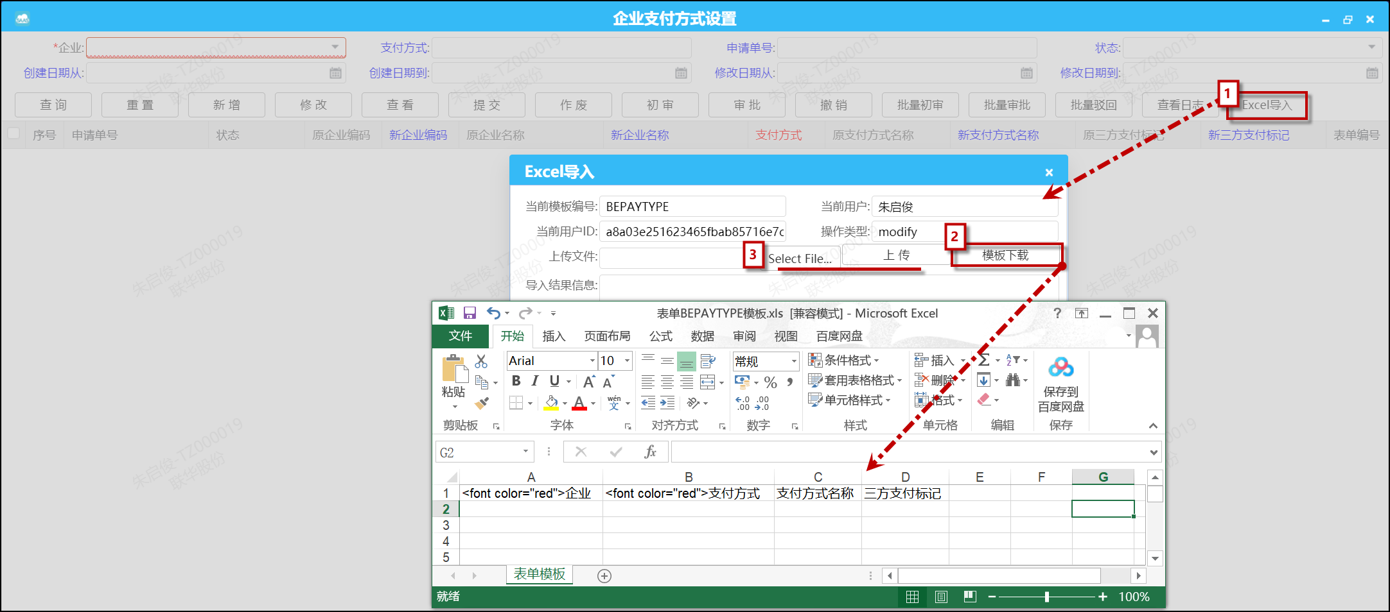Click the Excel导入 button
The width and height of the screenshot is (1390, 612).
tap(1266, 105)
